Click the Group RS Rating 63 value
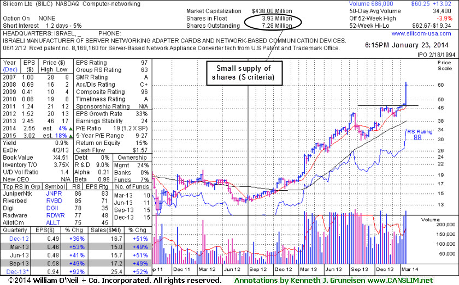This screenshot has width=459, height=285. (144, 70)
